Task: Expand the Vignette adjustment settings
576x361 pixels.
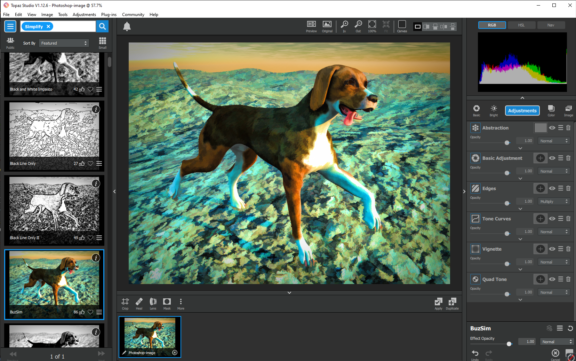Action: tap(520, 269)
